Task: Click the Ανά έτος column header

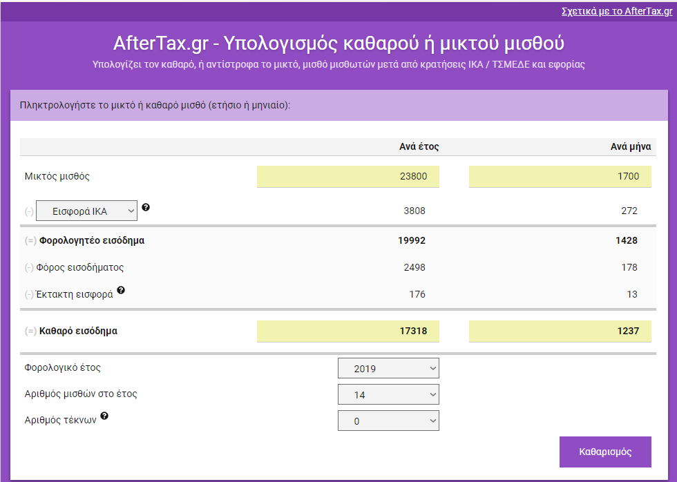Action: click(419, 146)
